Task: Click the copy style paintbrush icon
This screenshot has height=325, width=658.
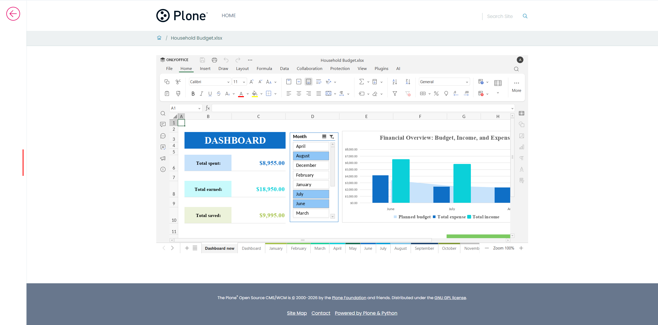Action: pos(178,93)
